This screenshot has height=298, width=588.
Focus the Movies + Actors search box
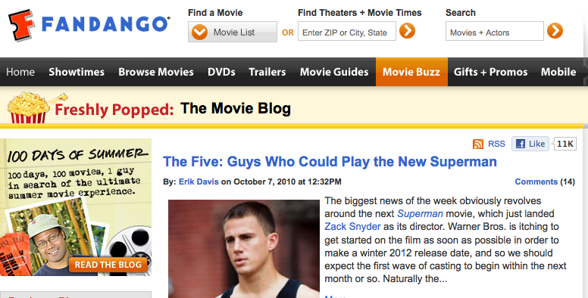pos(494,31)
